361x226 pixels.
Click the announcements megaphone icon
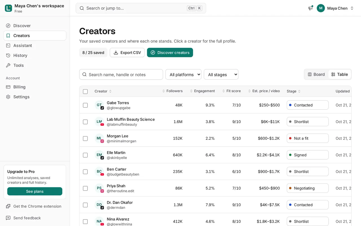click(x=311, y=8)
